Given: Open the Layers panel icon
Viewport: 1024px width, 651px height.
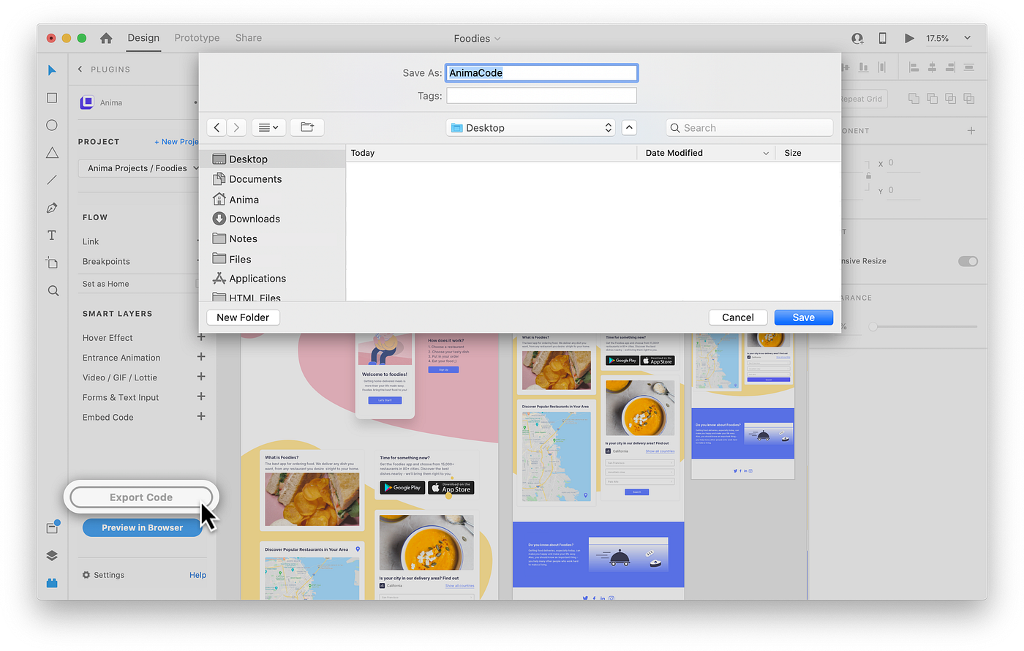Looking at the screenshot, I should coord(52,556).
